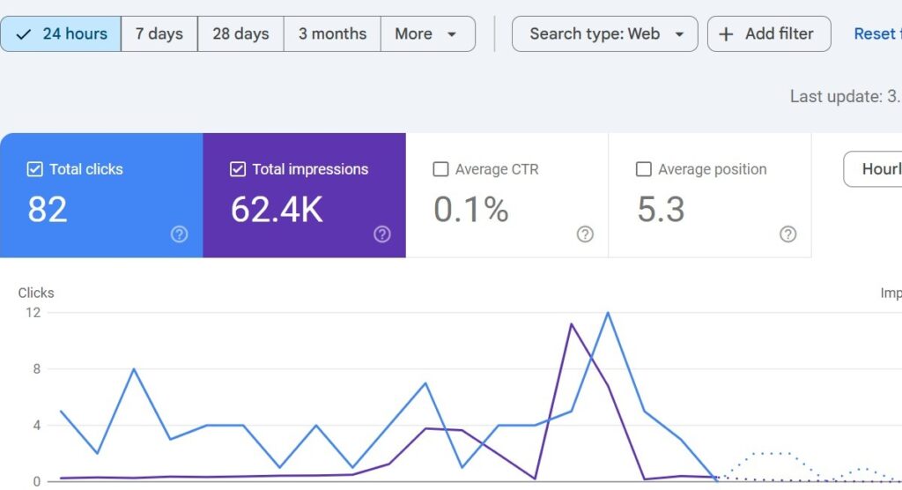Screen dimensions: 902x490
Task: Click the Average position help question mark
Action: pos(788,234)
